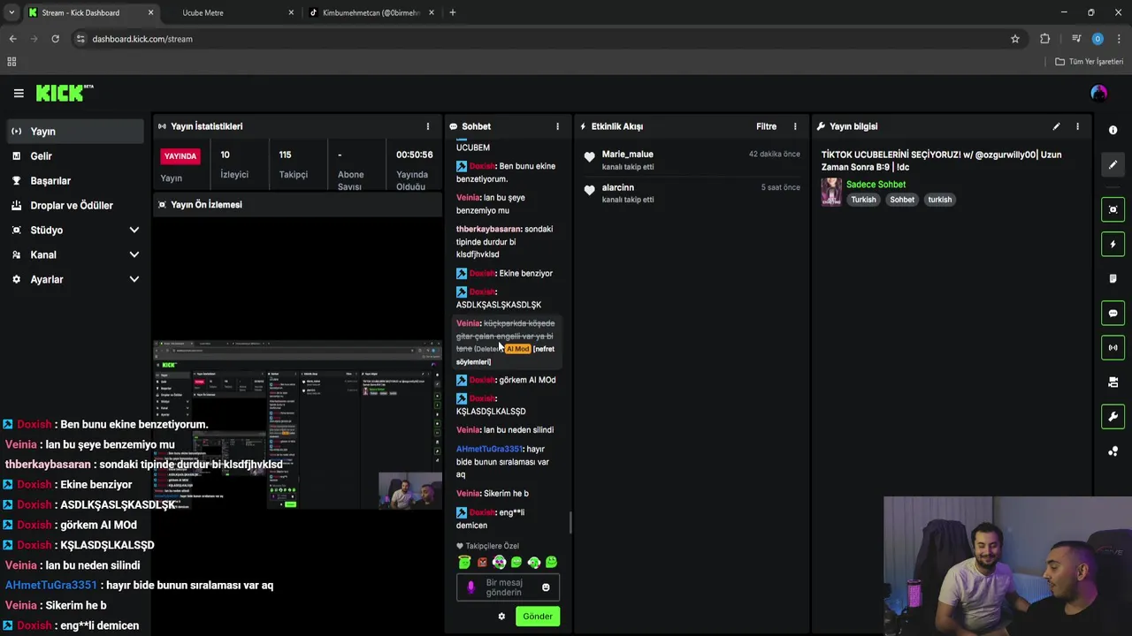Click the Sohbet tag chip
1132x636 pixels.
click(x=902, y=200)
